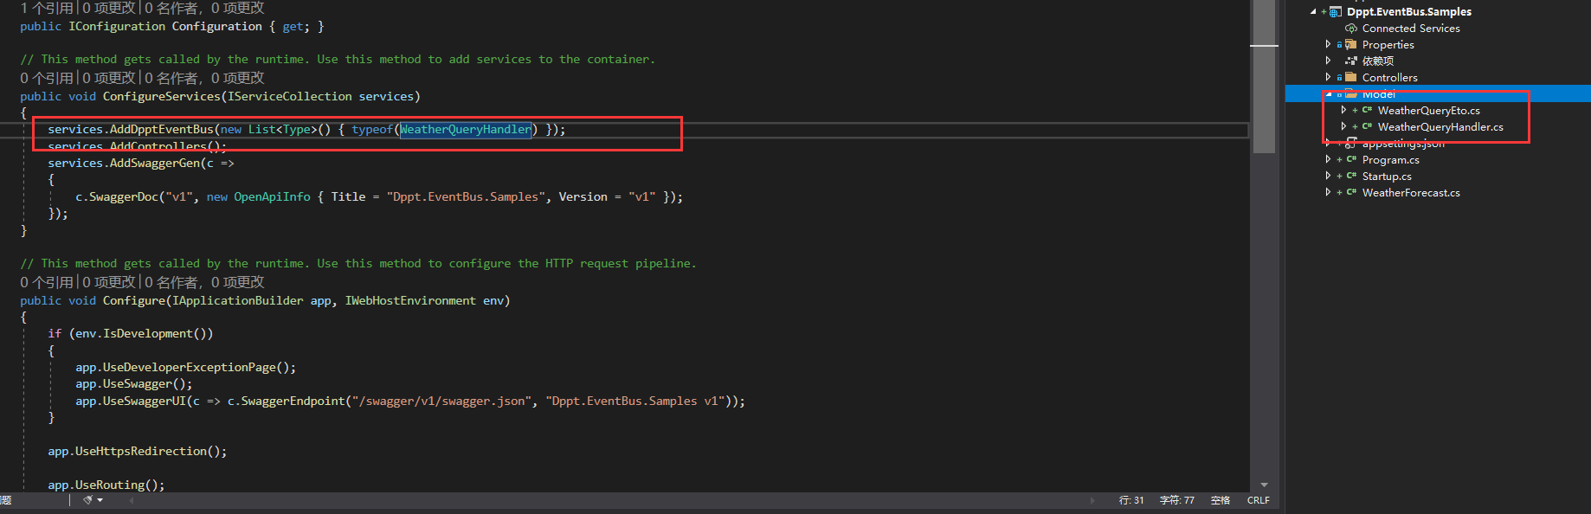Open the code cleanup dropdown arrow
Image resolution: width=1591 pixels, height=514 pixels.
pyautogui.click(x=100, y=500)
